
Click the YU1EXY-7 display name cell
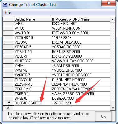[x=32, y=61]
